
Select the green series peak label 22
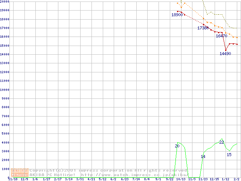coord(221,142)
